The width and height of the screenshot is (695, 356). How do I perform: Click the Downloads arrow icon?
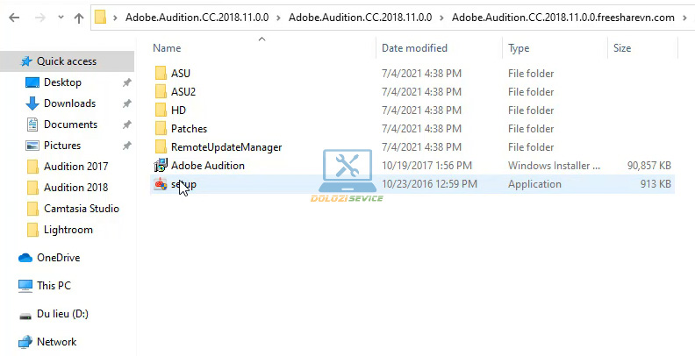pos(32,103)
